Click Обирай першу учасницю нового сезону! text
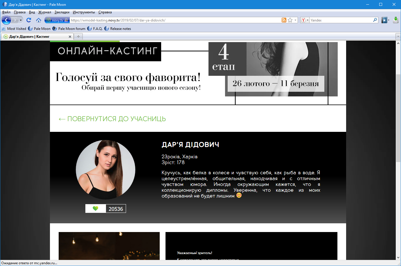Screen dimensions: 401x266 (141, 88)
